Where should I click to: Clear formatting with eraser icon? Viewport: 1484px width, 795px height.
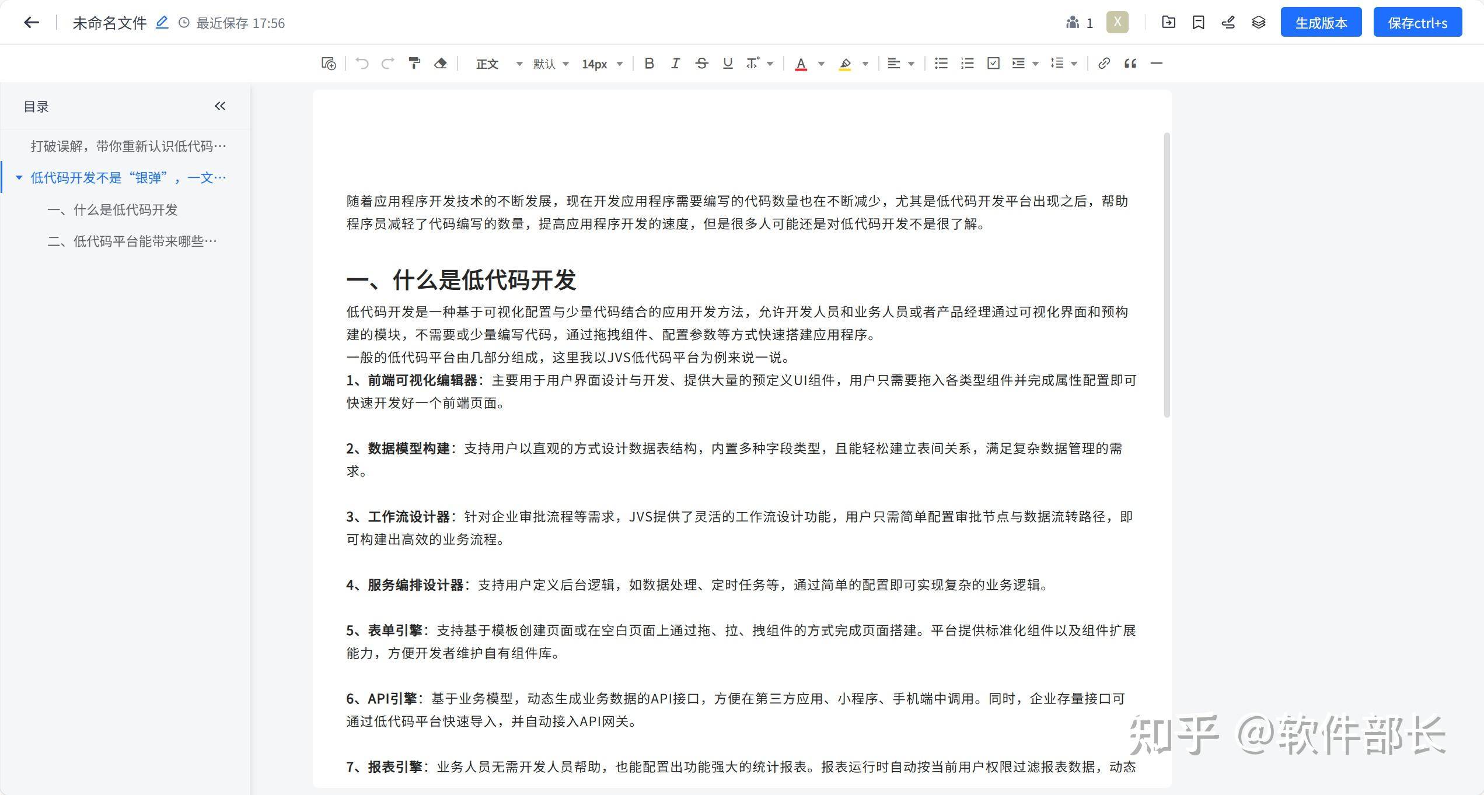tap(441, 63)
